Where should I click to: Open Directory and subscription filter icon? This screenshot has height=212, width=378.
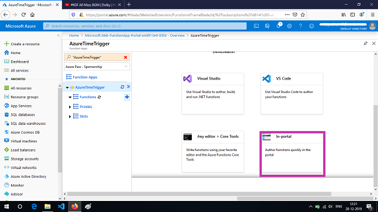point(268,26)
